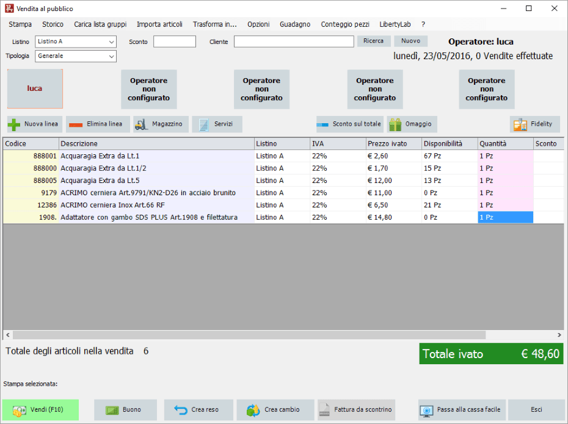The height and width of the screenshot is (424, 568).
Task: Select row Acquaragia Extra da Lt.1
Action: pyautogui.click(x=283, y=156)
